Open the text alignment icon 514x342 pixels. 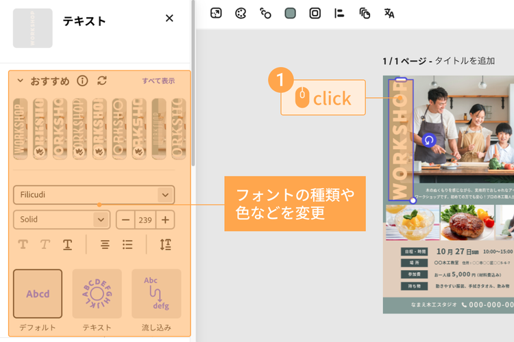pyautogui.click(x=105, y=244)
